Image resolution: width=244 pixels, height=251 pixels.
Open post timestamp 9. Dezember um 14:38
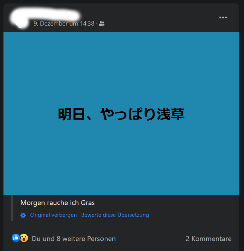click(64, 24)
